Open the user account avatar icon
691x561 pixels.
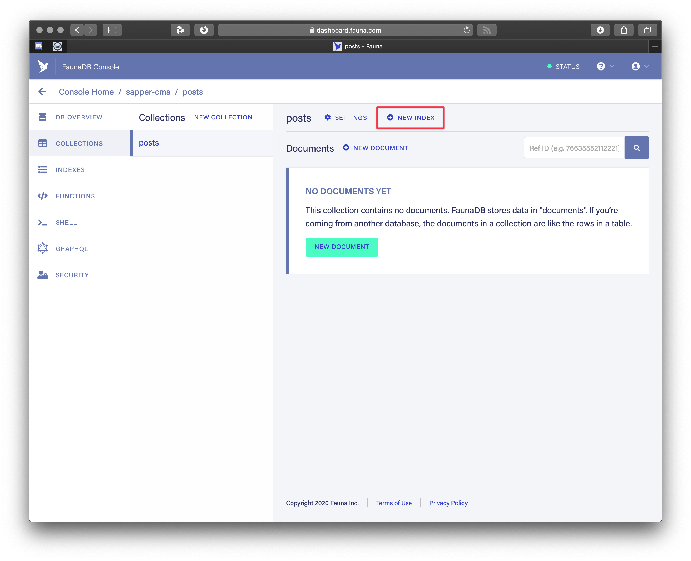pyautogui.click(x=636, y=66)
